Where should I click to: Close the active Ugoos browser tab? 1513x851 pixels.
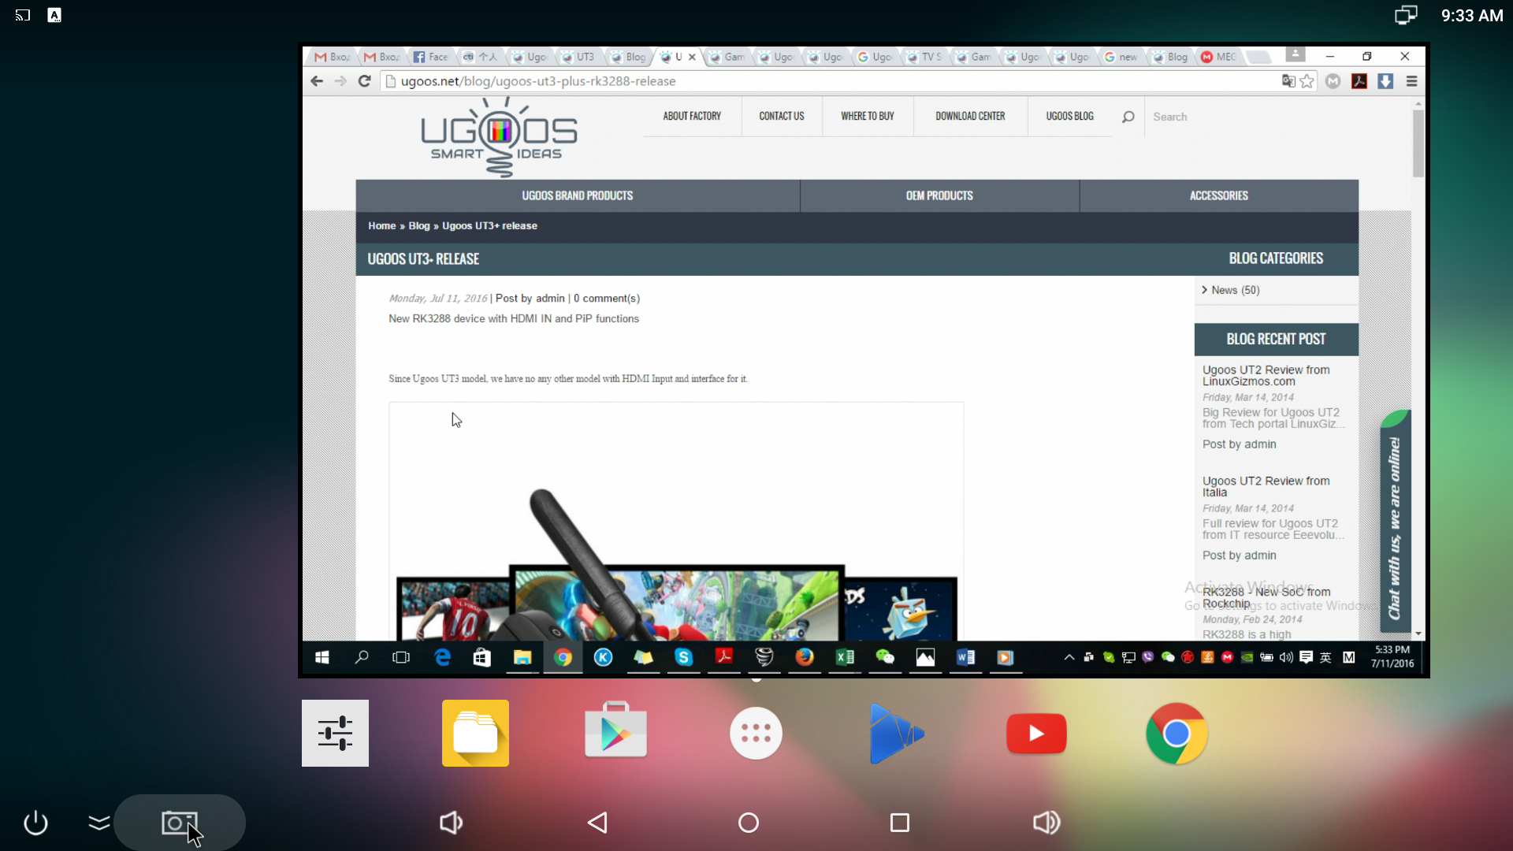pyautogui.click(x=692, y=57)
